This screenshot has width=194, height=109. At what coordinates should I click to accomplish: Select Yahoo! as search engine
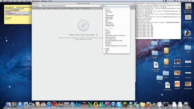coord(107,51)
